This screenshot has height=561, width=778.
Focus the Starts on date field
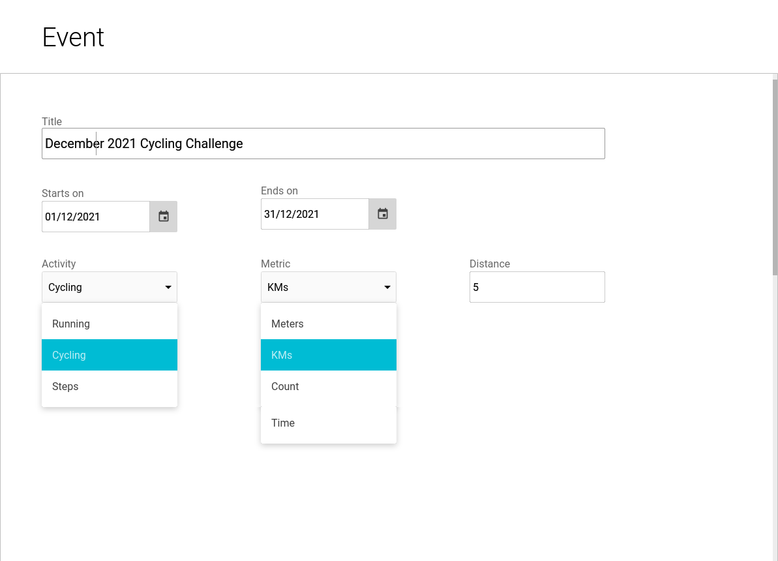95,217
